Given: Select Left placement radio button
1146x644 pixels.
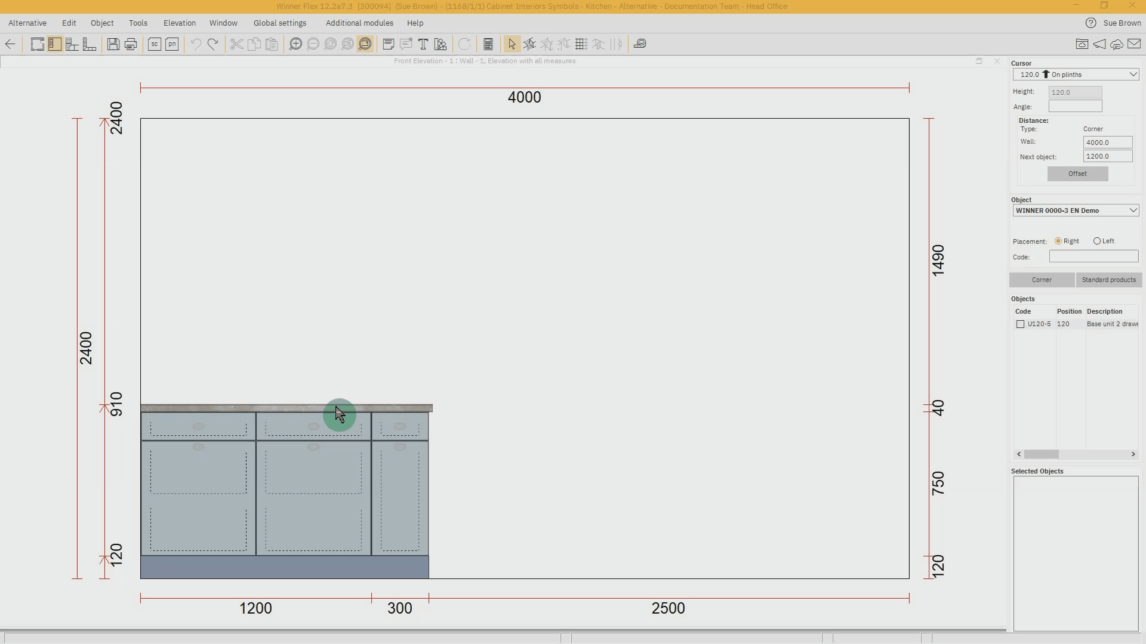Looking at the screenshot, I should point(1097,241).
